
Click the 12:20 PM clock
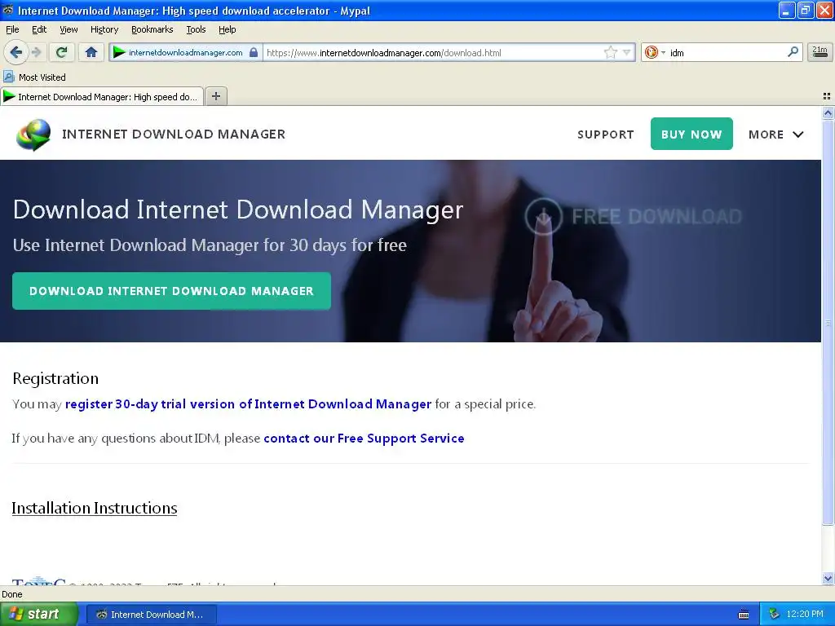(805, 615)
